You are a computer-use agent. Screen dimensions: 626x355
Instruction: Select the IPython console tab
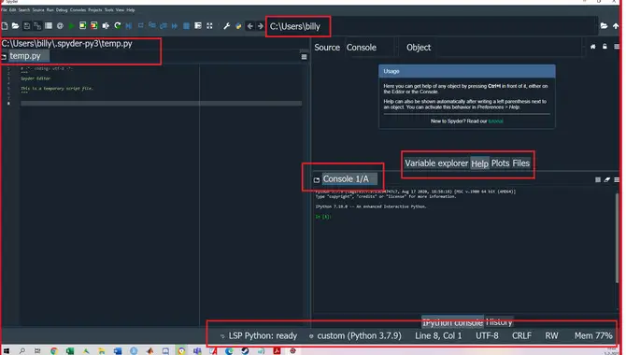pos(453,322)
